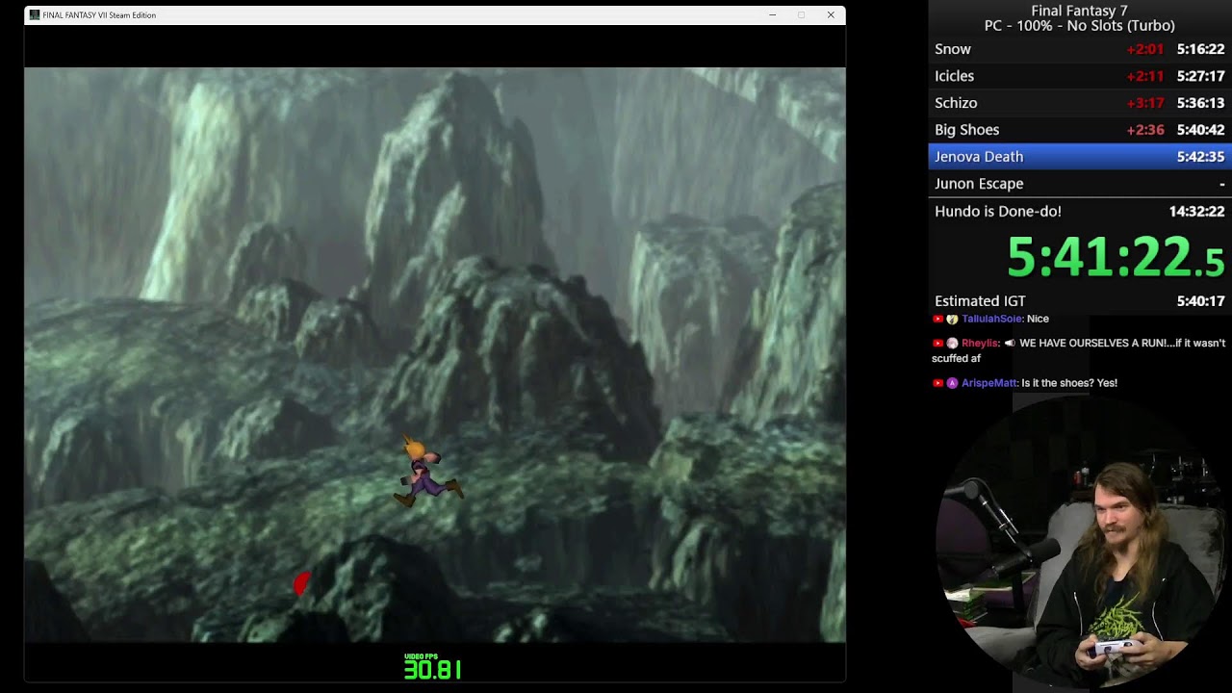
Task: Click the 14:32:22 final split time
Action: coord(1196,212)
